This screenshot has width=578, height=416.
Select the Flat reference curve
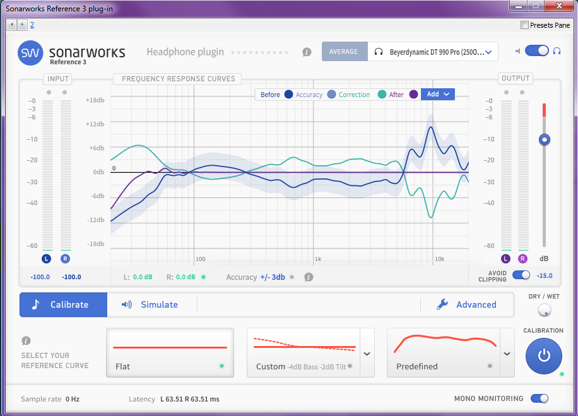click(170, 353)
